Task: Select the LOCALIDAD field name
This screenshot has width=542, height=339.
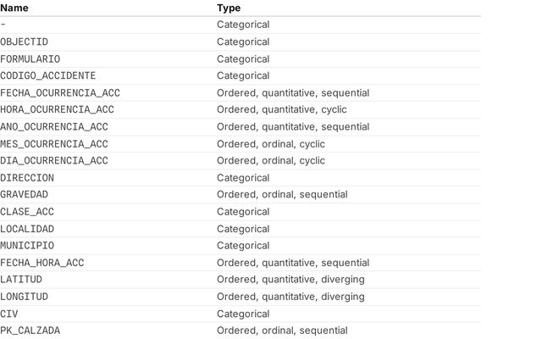Action: [27, 229]
